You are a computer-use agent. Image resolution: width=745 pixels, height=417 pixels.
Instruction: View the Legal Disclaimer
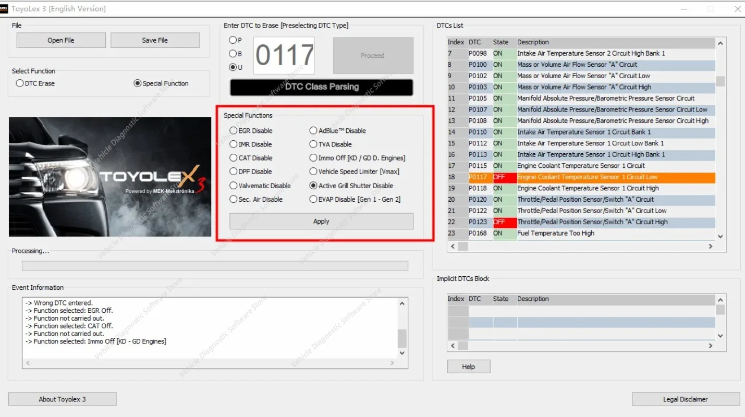[686, 399]
